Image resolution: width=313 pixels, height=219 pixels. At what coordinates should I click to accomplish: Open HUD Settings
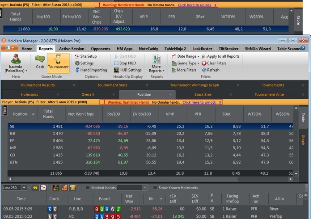[127, 70]
